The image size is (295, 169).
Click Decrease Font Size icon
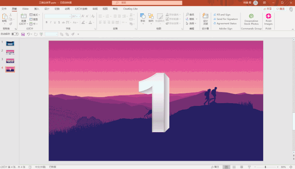click(x=87, y=16)
